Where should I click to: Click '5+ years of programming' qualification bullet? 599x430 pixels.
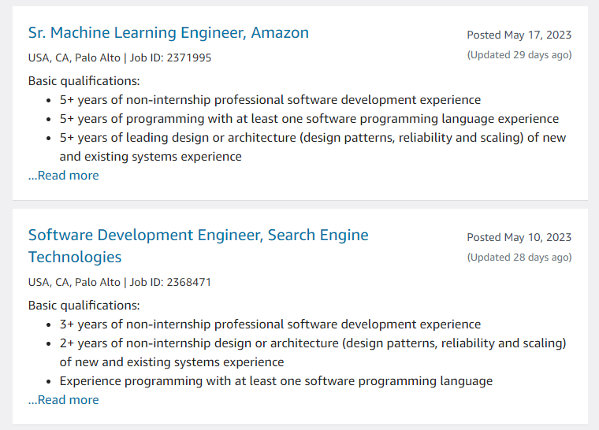pyautogui.click(x=309, y=119)
